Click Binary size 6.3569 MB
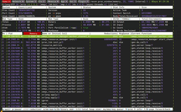Screen dimensions: 181x112 click(x=89, y=22)
